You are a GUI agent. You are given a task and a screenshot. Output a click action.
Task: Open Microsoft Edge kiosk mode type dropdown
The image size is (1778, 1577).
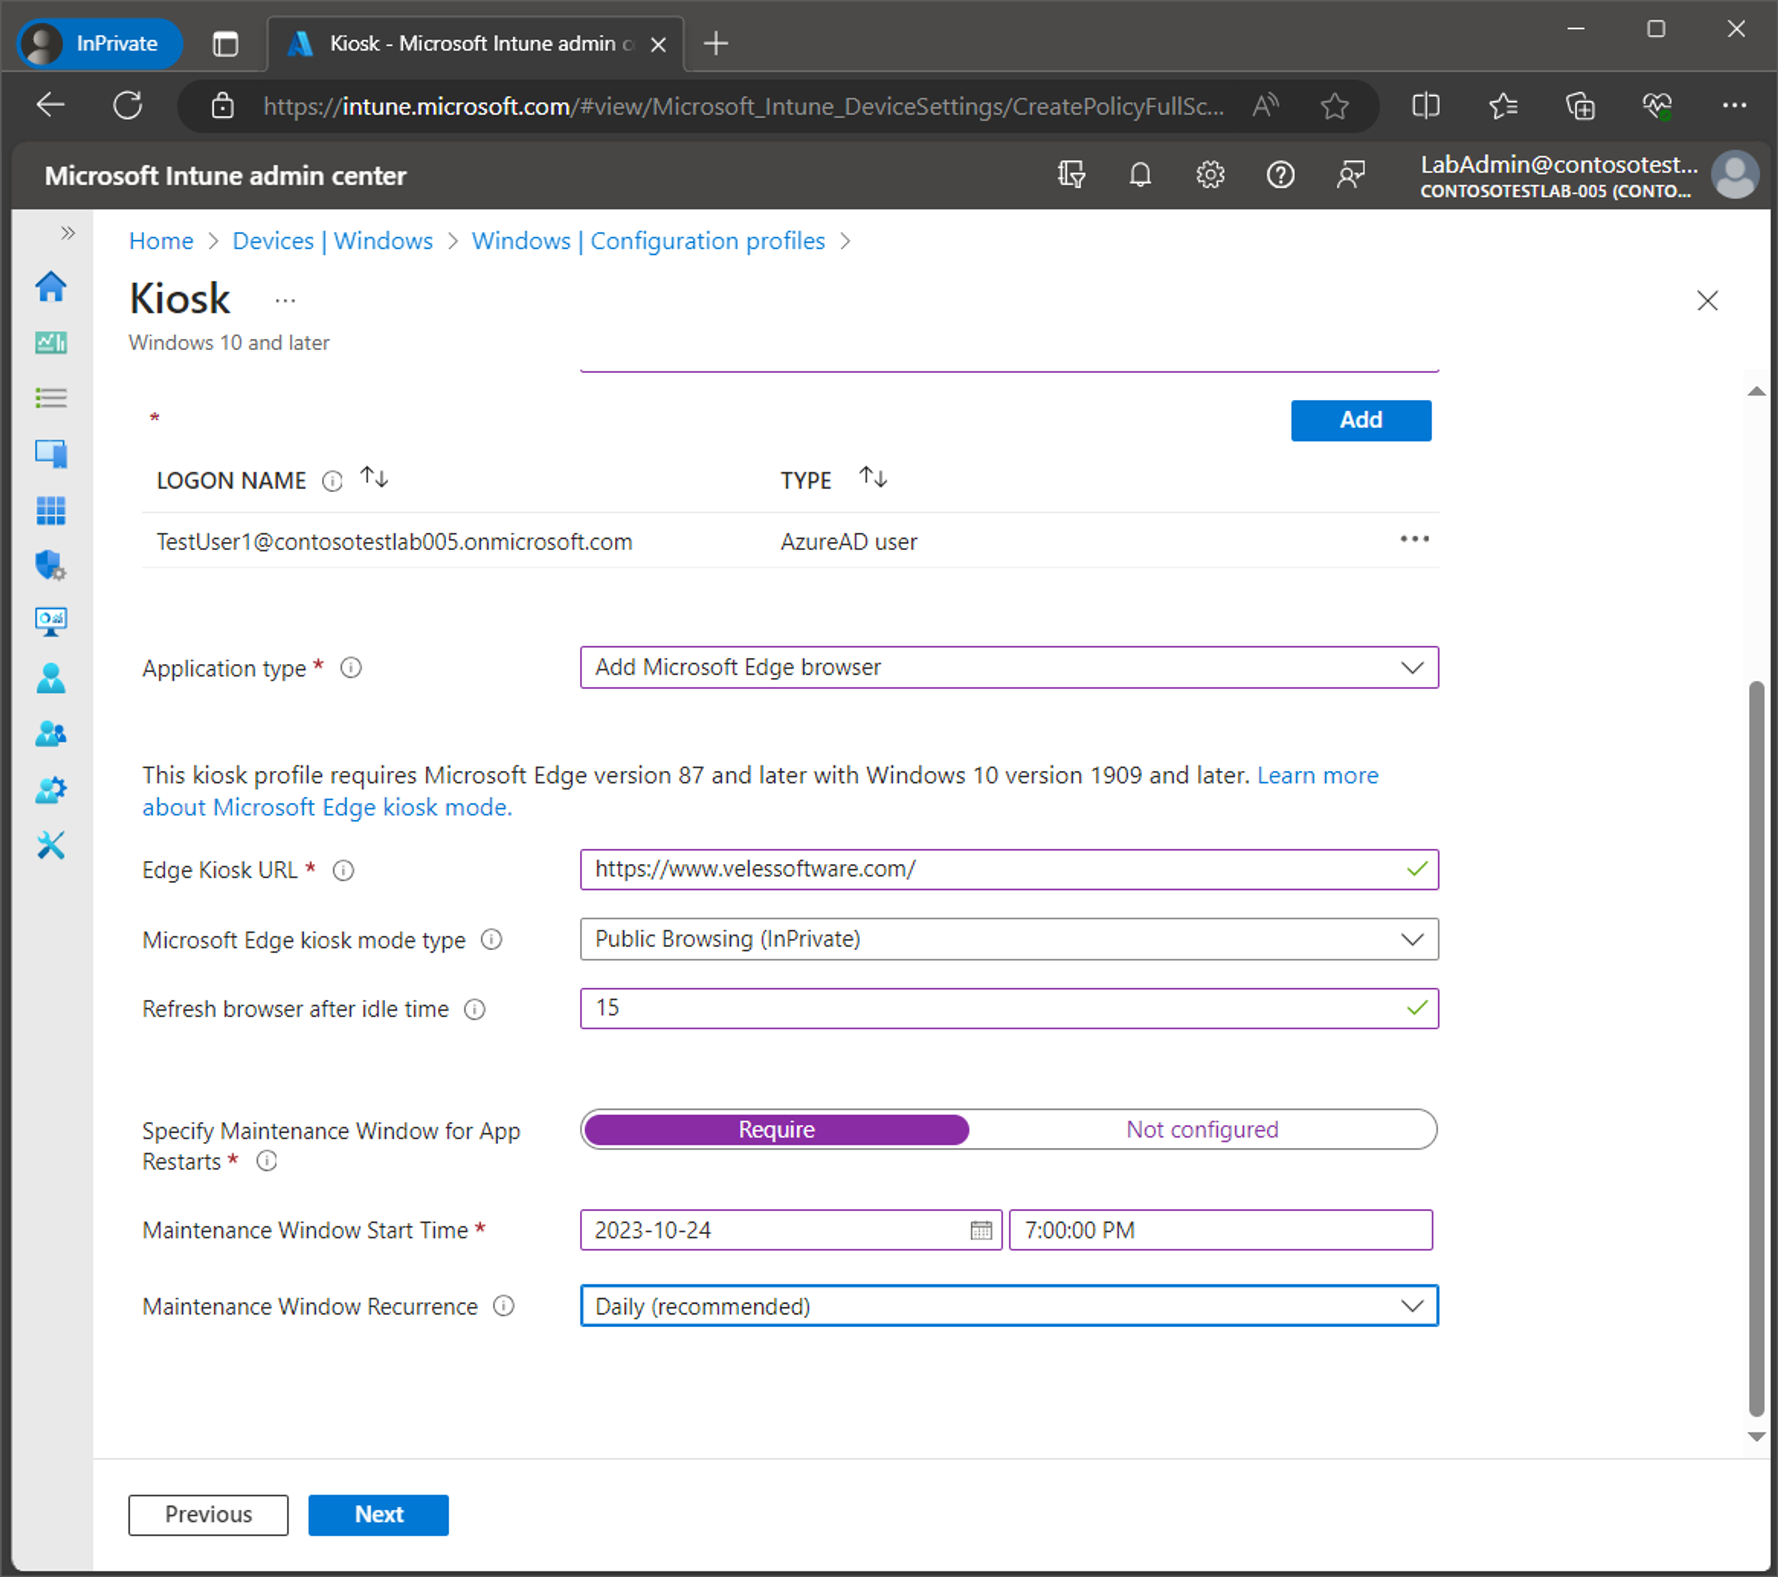point(1009,939)
